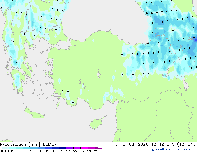Click the 0.1–0.5 mm palest cyan legend swatch
This screenshot has width=197, height=152.
click(x=5, y=148)
